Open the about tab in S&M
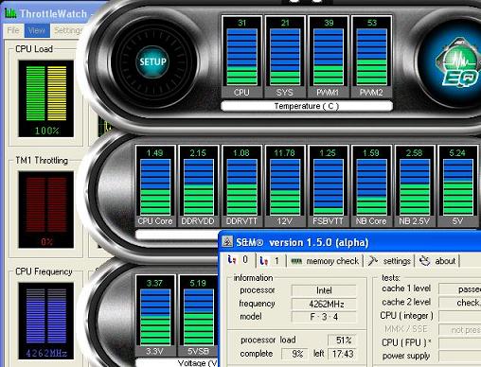Screen dimensions: 481x367 (437, 261)
